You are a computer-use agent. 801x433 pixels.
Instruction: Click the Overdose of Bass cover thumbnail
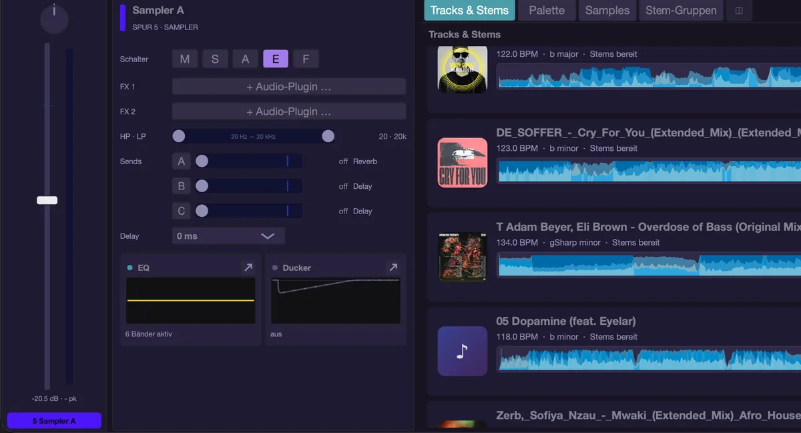click(463, 257)
